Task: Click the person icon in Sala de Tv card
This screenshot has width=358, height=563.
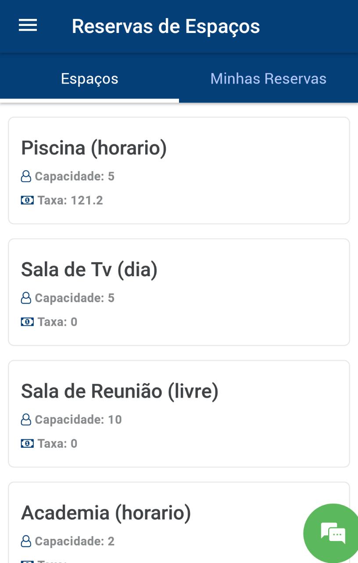Action: 26,298
